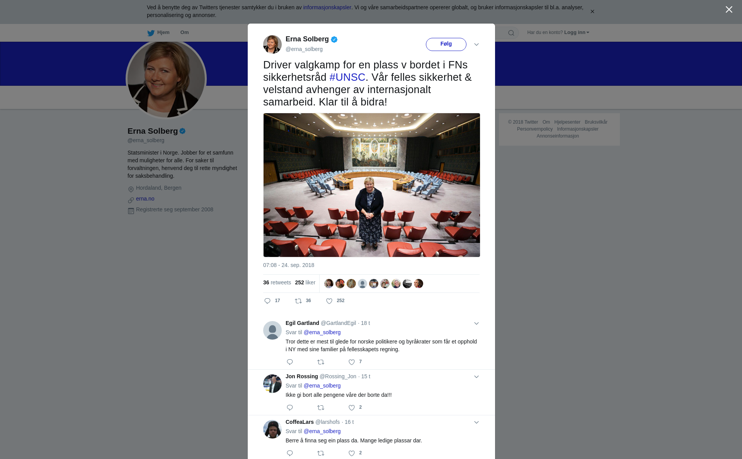
Task: Click the search magnifier icon
Action: [511, 33]
